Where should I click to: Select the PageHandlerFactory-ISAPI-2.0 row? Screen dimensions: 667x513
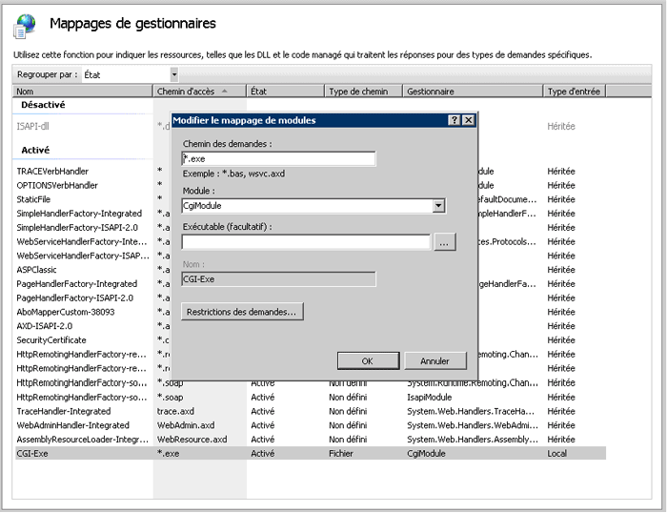[75, 298]
